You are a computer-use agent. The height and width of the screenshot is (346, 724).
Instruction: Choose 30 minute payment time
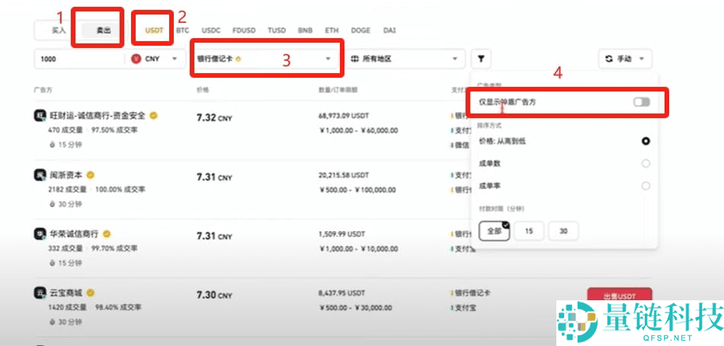[563, 231]
